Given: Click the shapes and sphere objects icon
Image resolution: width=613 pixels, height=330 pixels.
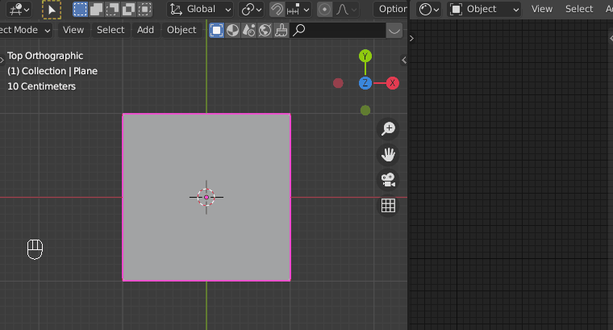Looking at the screenshot, I should coord(248,30).
